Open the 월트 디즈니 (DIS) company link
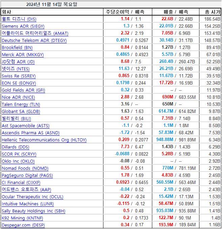Image resolution: width=222 pixels, height=229 pixels. 19,19
